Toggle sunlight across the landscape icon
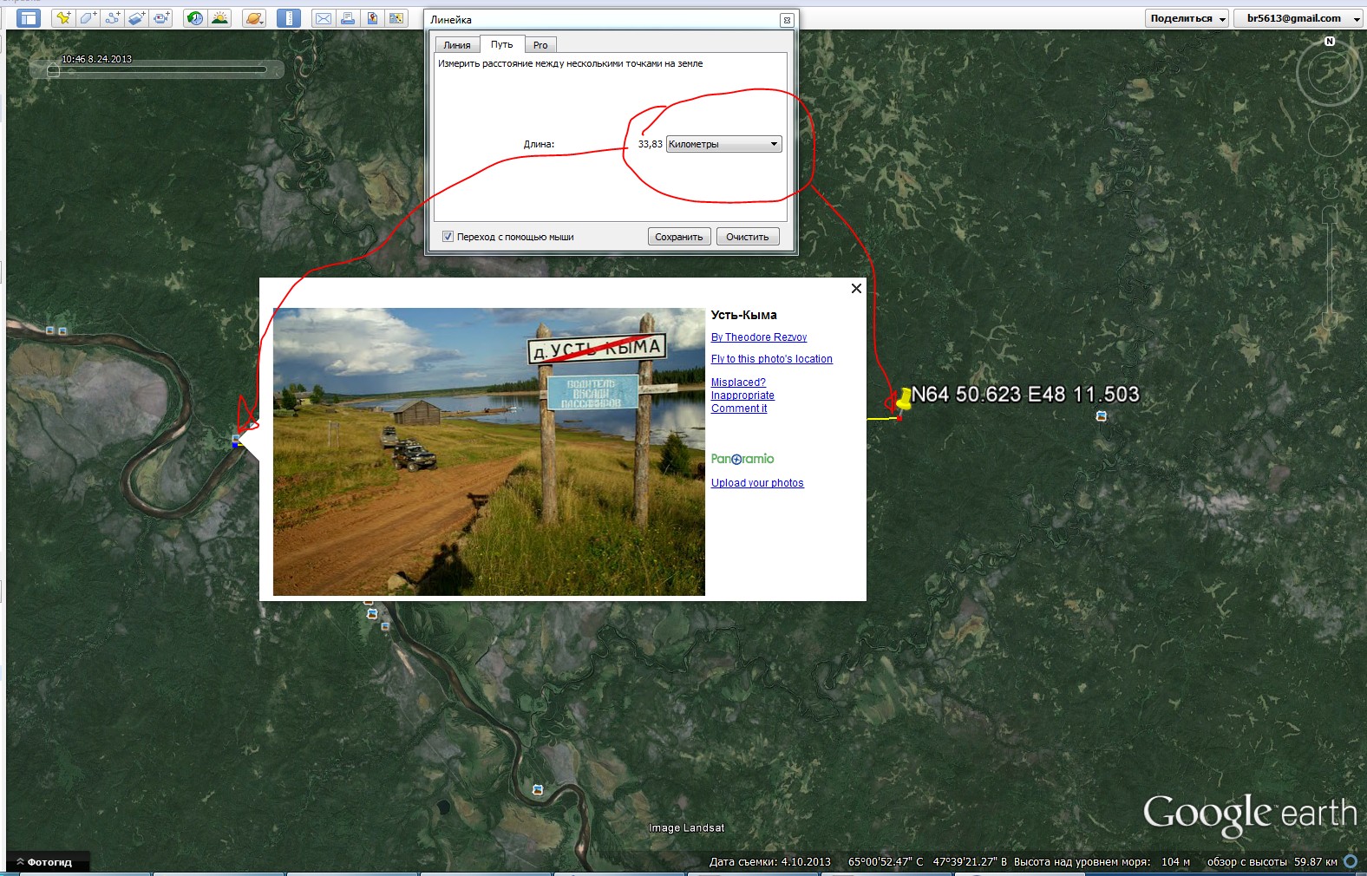The height and width of the screenshot is (876, 1367). 220,18
